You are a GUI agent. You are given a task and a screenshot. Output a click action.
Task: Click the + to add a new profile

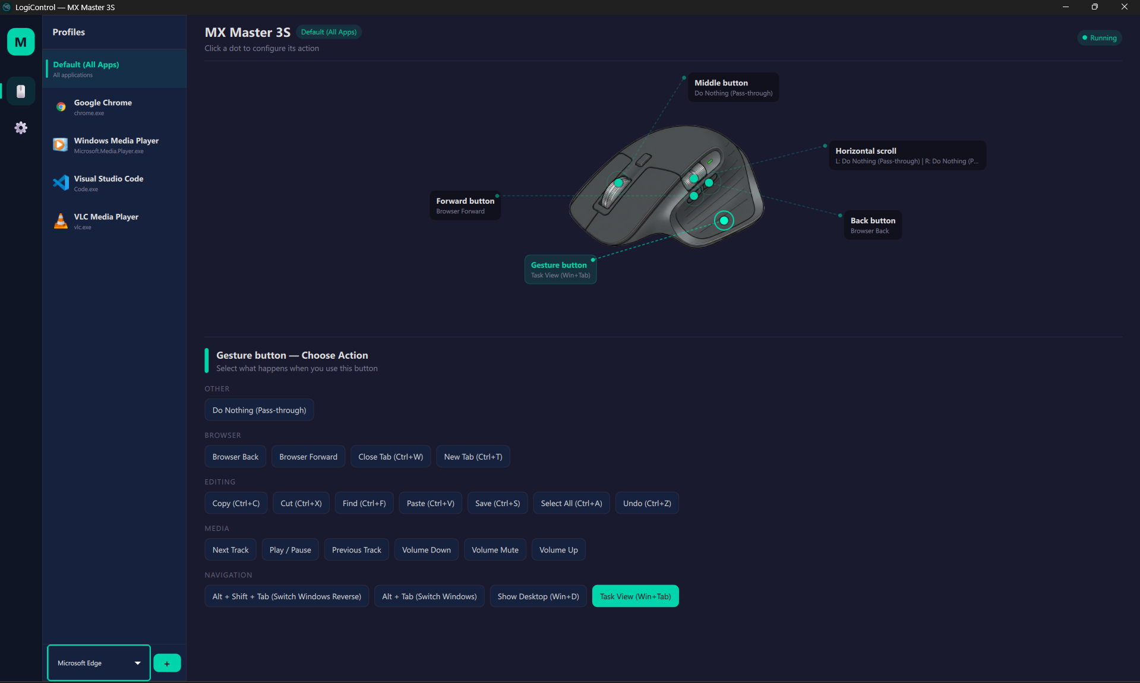(x=167, y=663)
